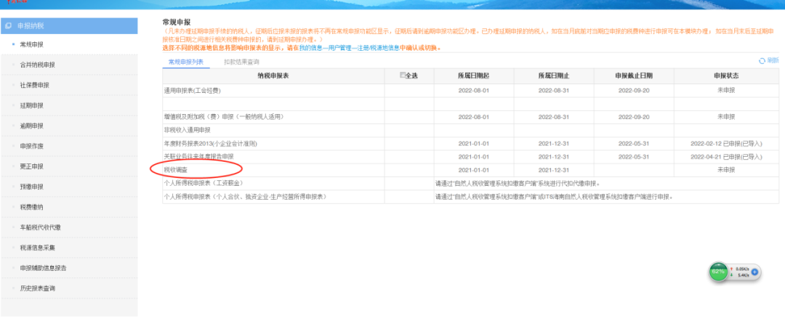Click the 常规申报 page heading
Screen dimensions: 785x321
tap(177, 23)
